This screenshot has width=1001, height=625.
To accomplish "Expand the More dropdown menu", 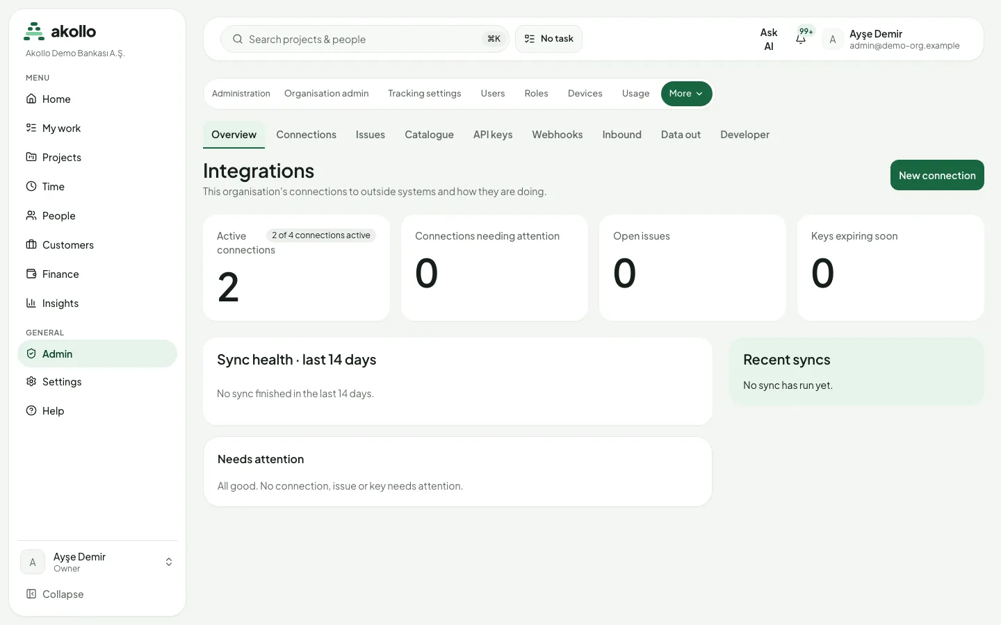I will pyautogui.click(x=686, y=94).
